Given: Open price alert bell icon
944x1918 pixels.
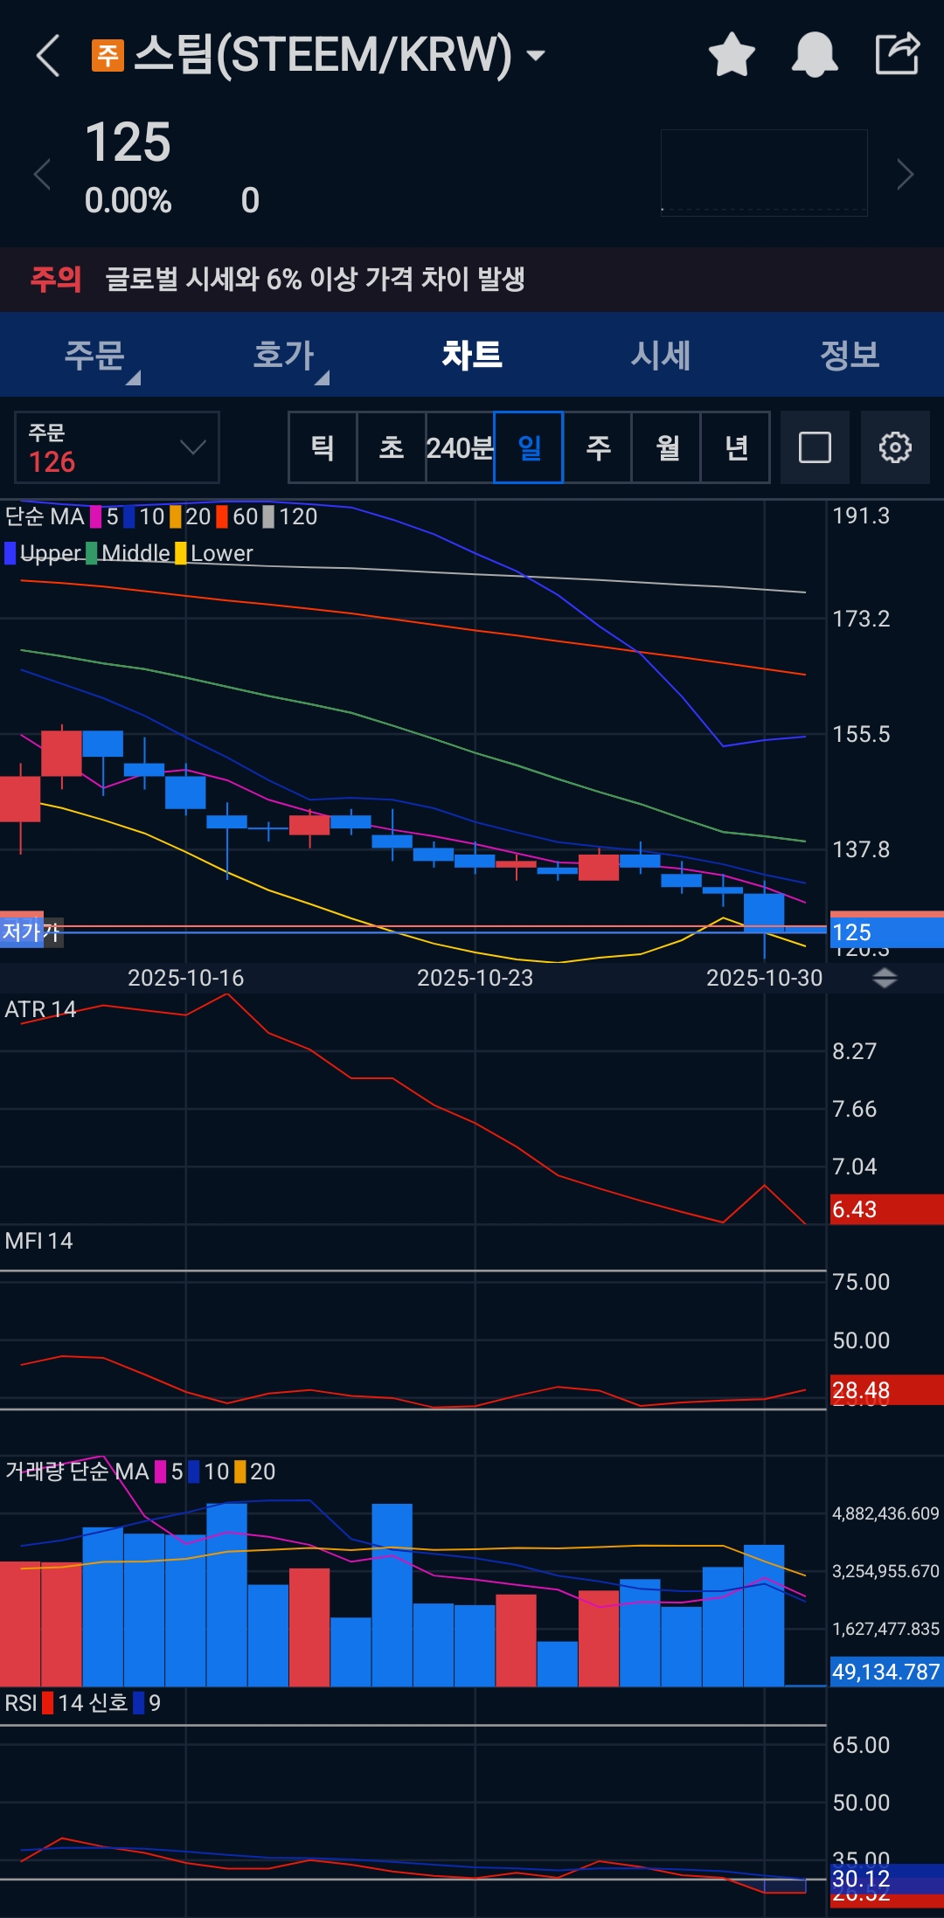Looking at the screenshot, I should [815, 55].
